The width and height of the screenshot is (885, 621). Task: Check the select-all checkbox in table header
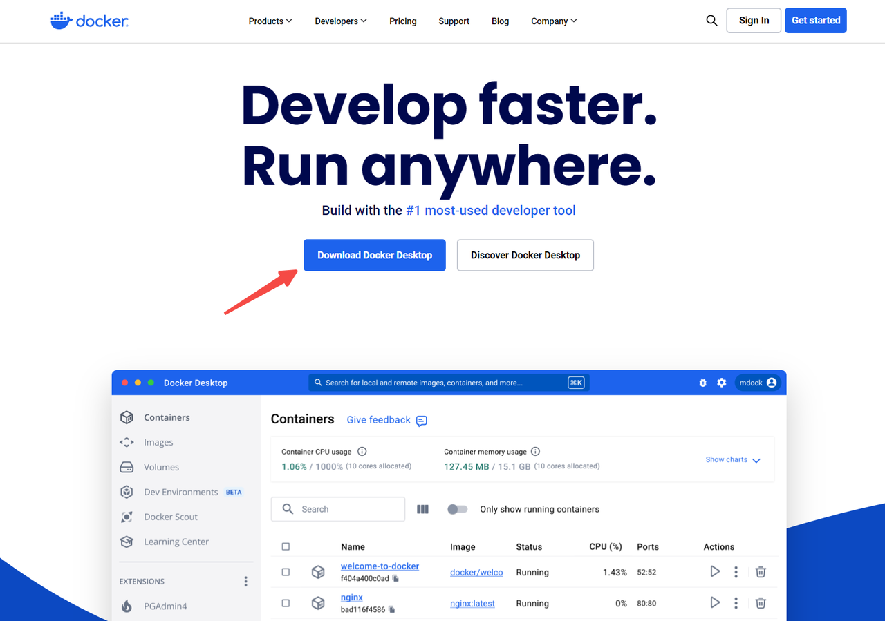pos(286,546)
